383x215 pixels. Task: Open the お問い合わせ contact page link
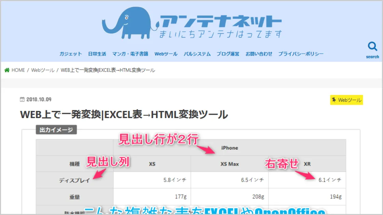coord(259,54)
